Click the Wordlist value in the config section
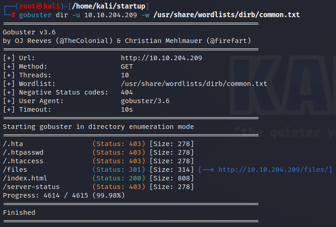The width and height of the screenshot is (336, 227). coord(194,84)
